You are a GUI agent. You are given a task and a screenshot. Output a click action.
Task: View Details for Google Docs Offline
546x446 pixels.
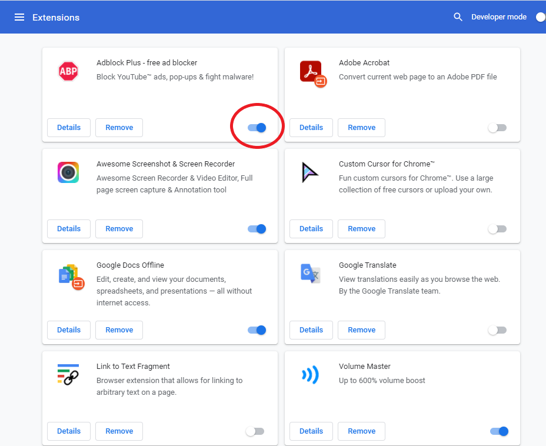pos(69,330)
